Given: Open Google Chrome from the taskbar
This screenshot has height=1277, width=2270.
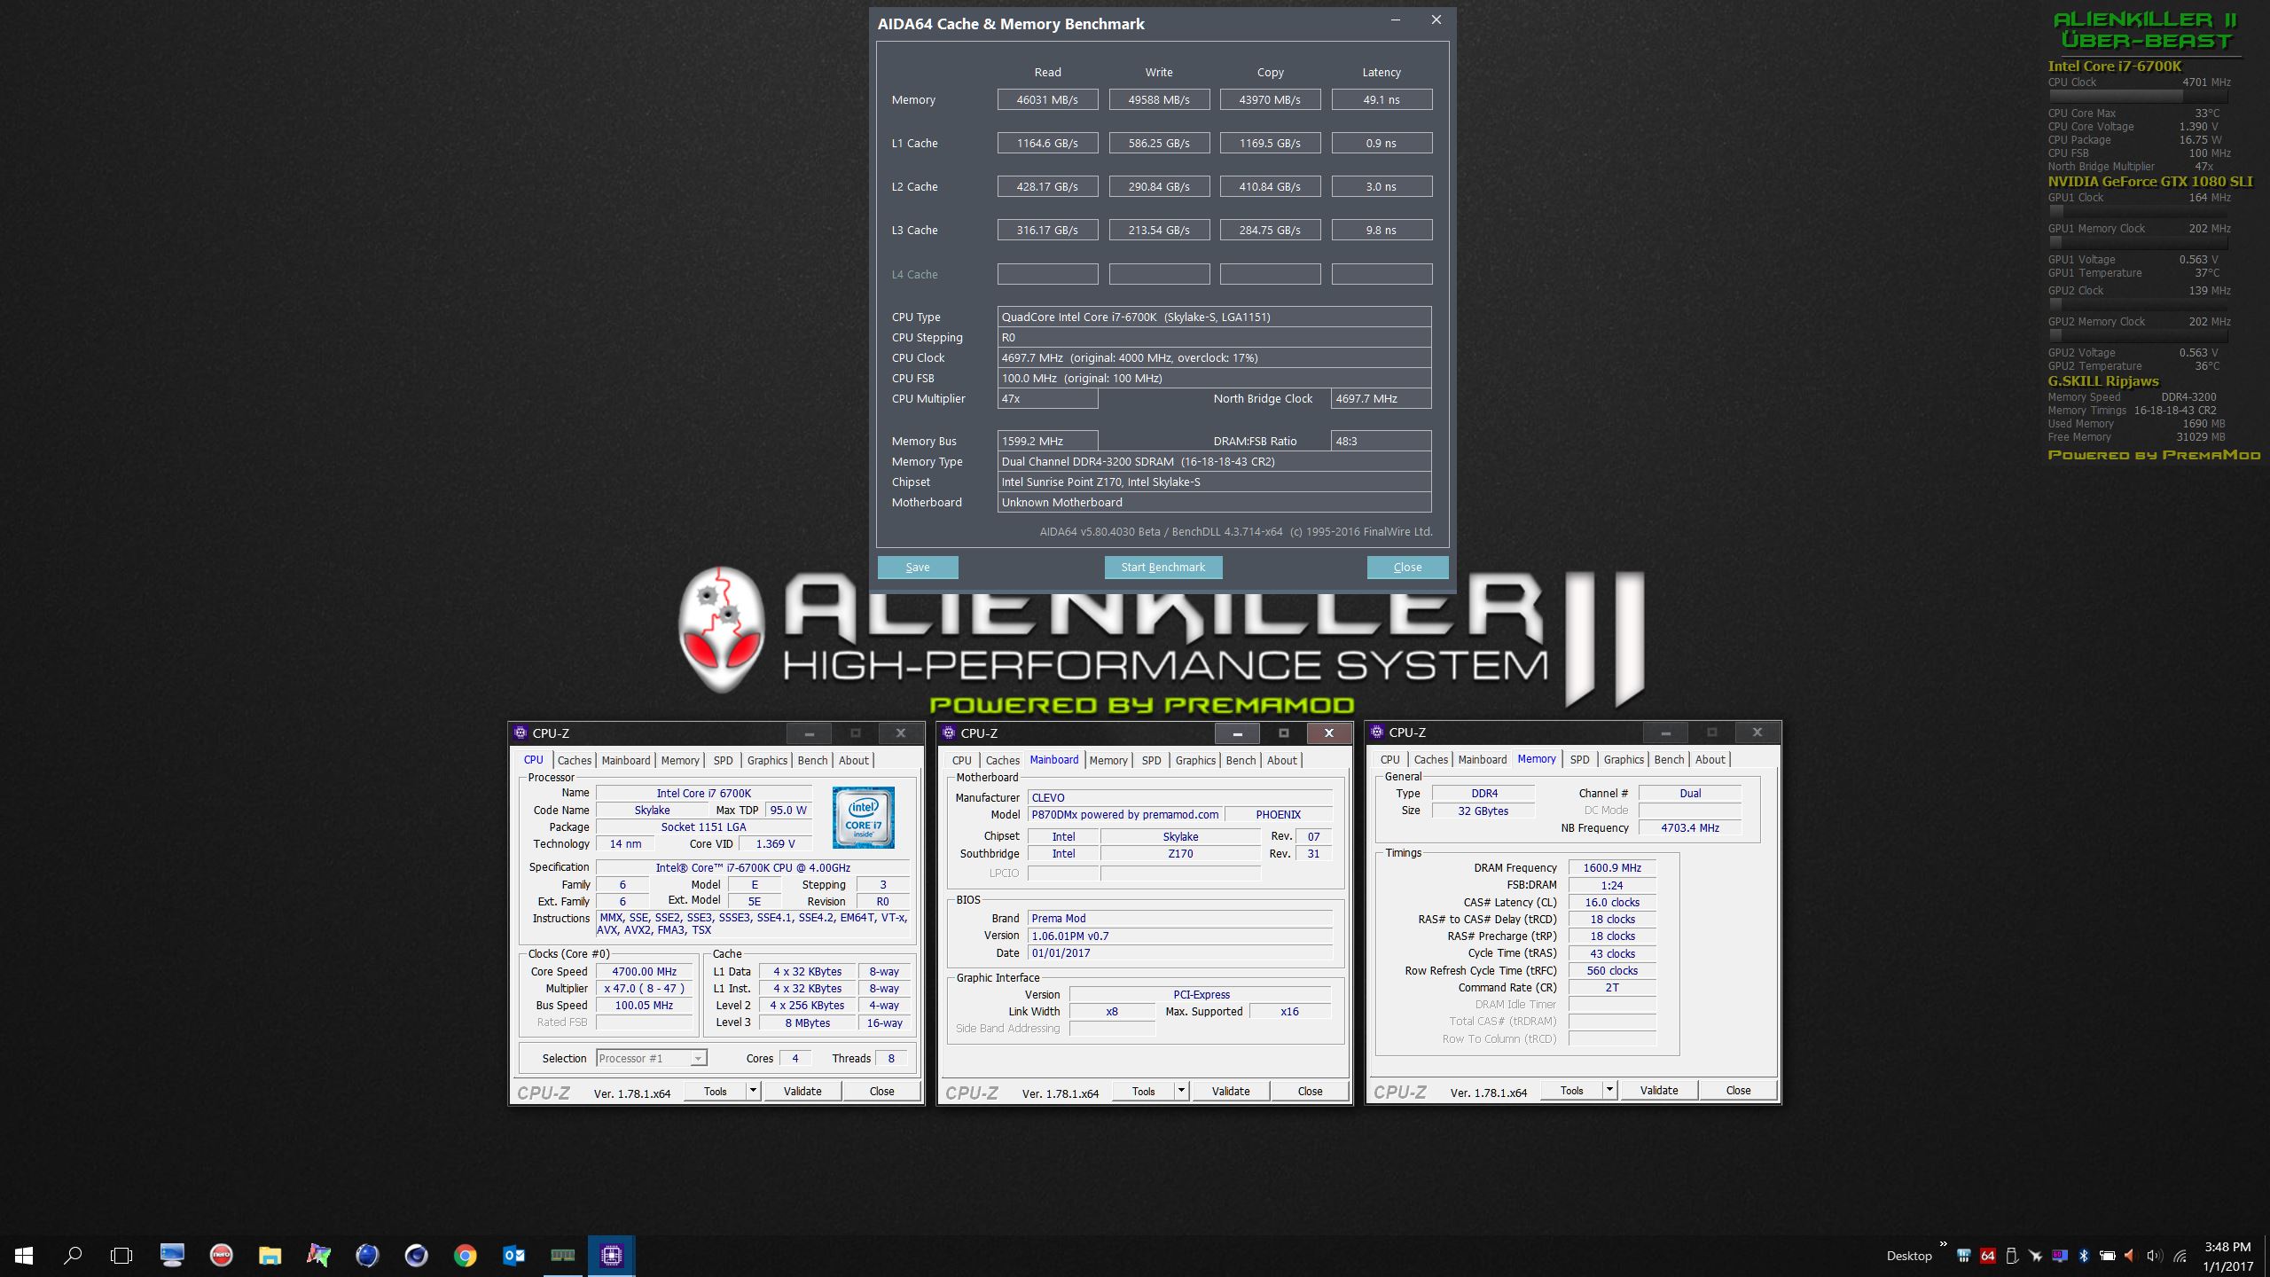Looking at the screenshot, I should [x=465, y=1255].
